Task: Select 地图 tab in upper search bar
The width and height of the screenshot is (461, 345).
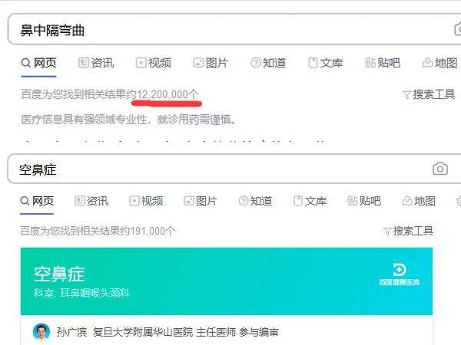Action: (439, 63)
